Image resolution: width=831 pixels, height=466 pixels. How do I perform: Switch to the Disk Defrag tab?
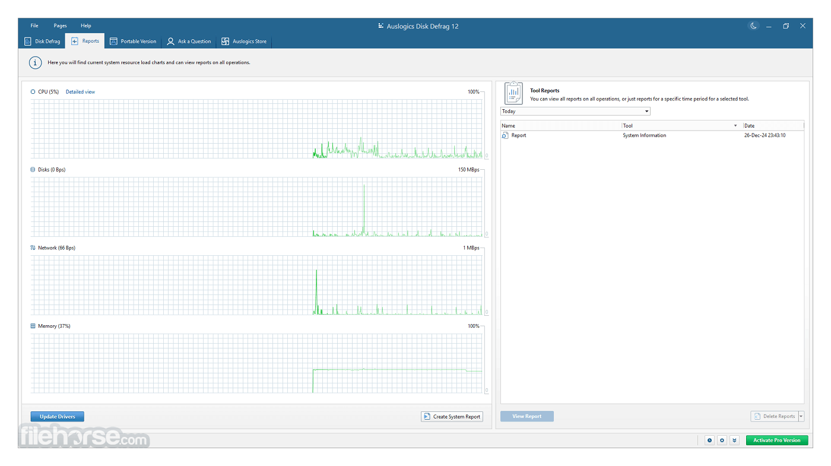click(x=42, y=42)
